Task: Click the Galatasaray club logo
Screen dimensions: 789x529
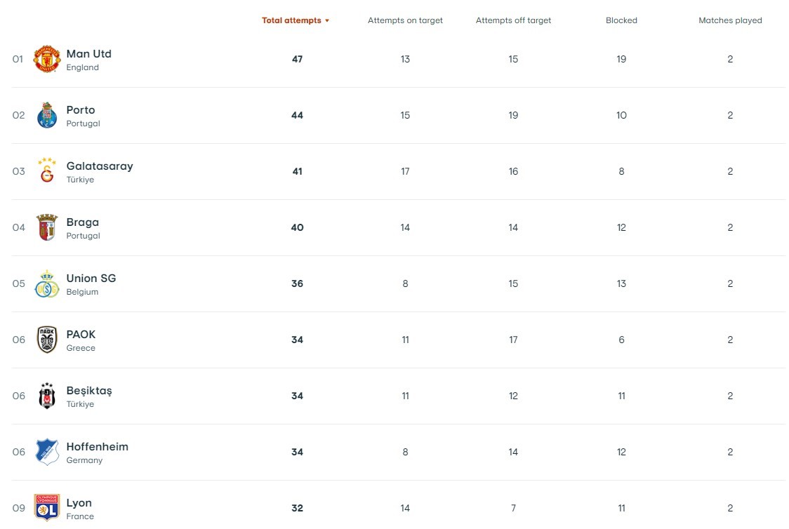Action: pyautogui.click(x=47, y=171)
